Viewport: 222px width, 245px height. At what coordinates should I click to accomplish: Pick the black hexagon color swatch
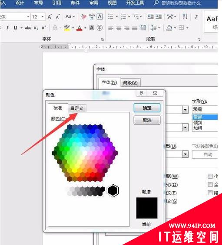[113, 190]
